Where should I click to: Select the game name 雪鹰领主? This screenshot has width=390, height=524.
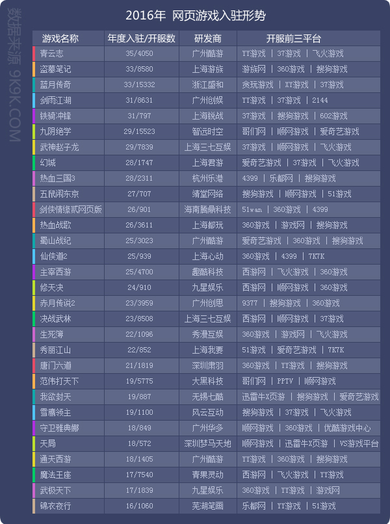55,412
